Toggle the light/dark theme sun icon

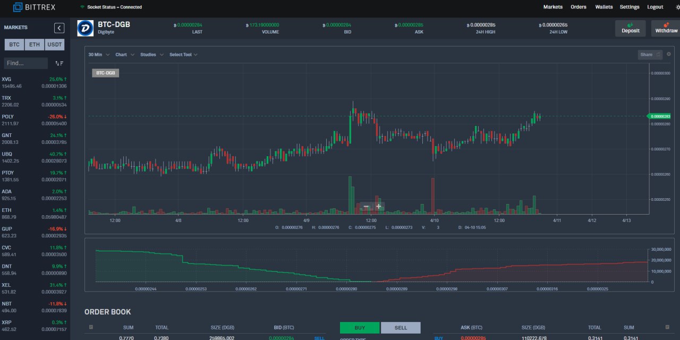coord(677,7)
